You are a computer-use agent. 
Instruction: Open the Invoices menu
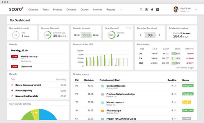tap(98, 9)
